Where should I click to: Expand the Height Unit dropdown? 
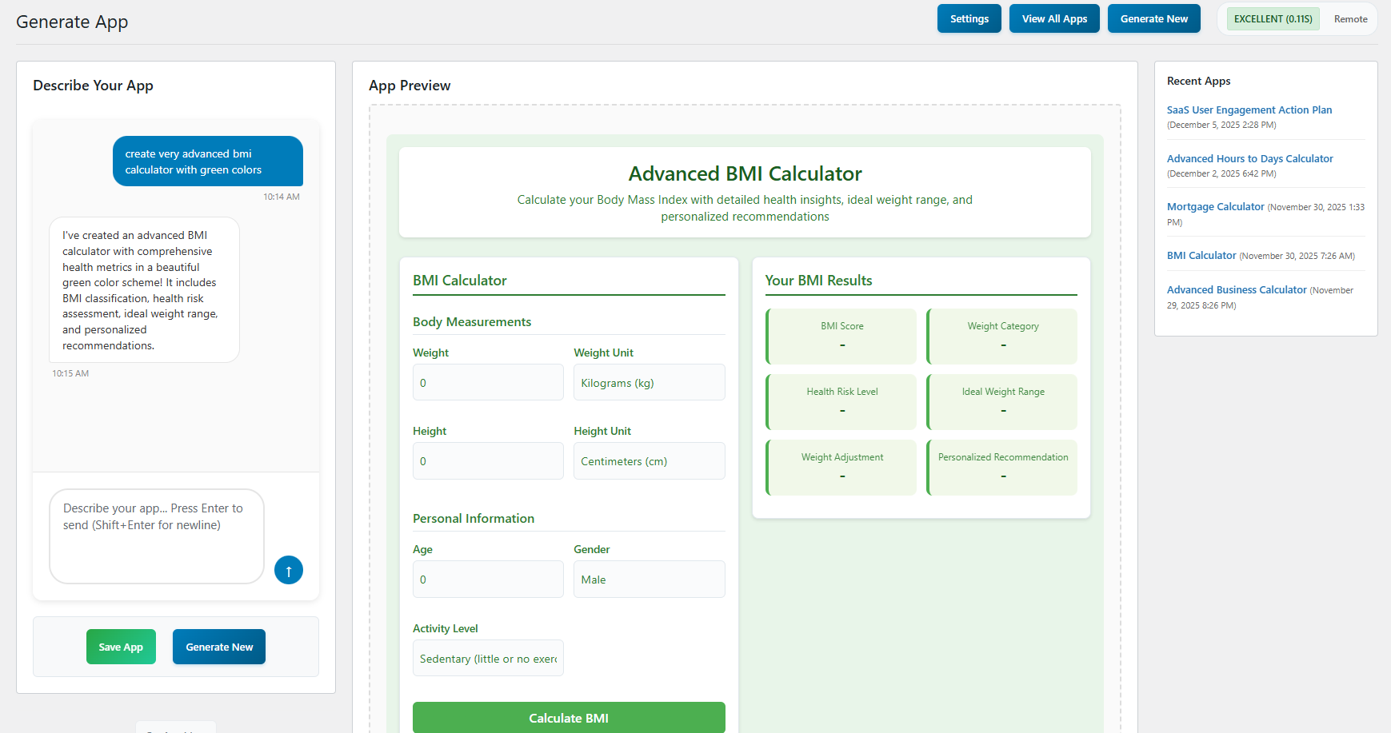(649, 461)
